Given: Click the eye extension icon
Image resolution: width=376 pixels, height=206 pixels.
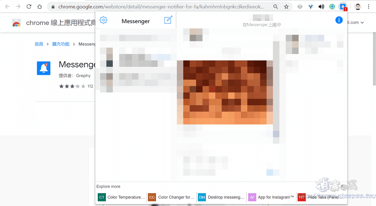Looking at the screenshot, I should pos(300,6).
